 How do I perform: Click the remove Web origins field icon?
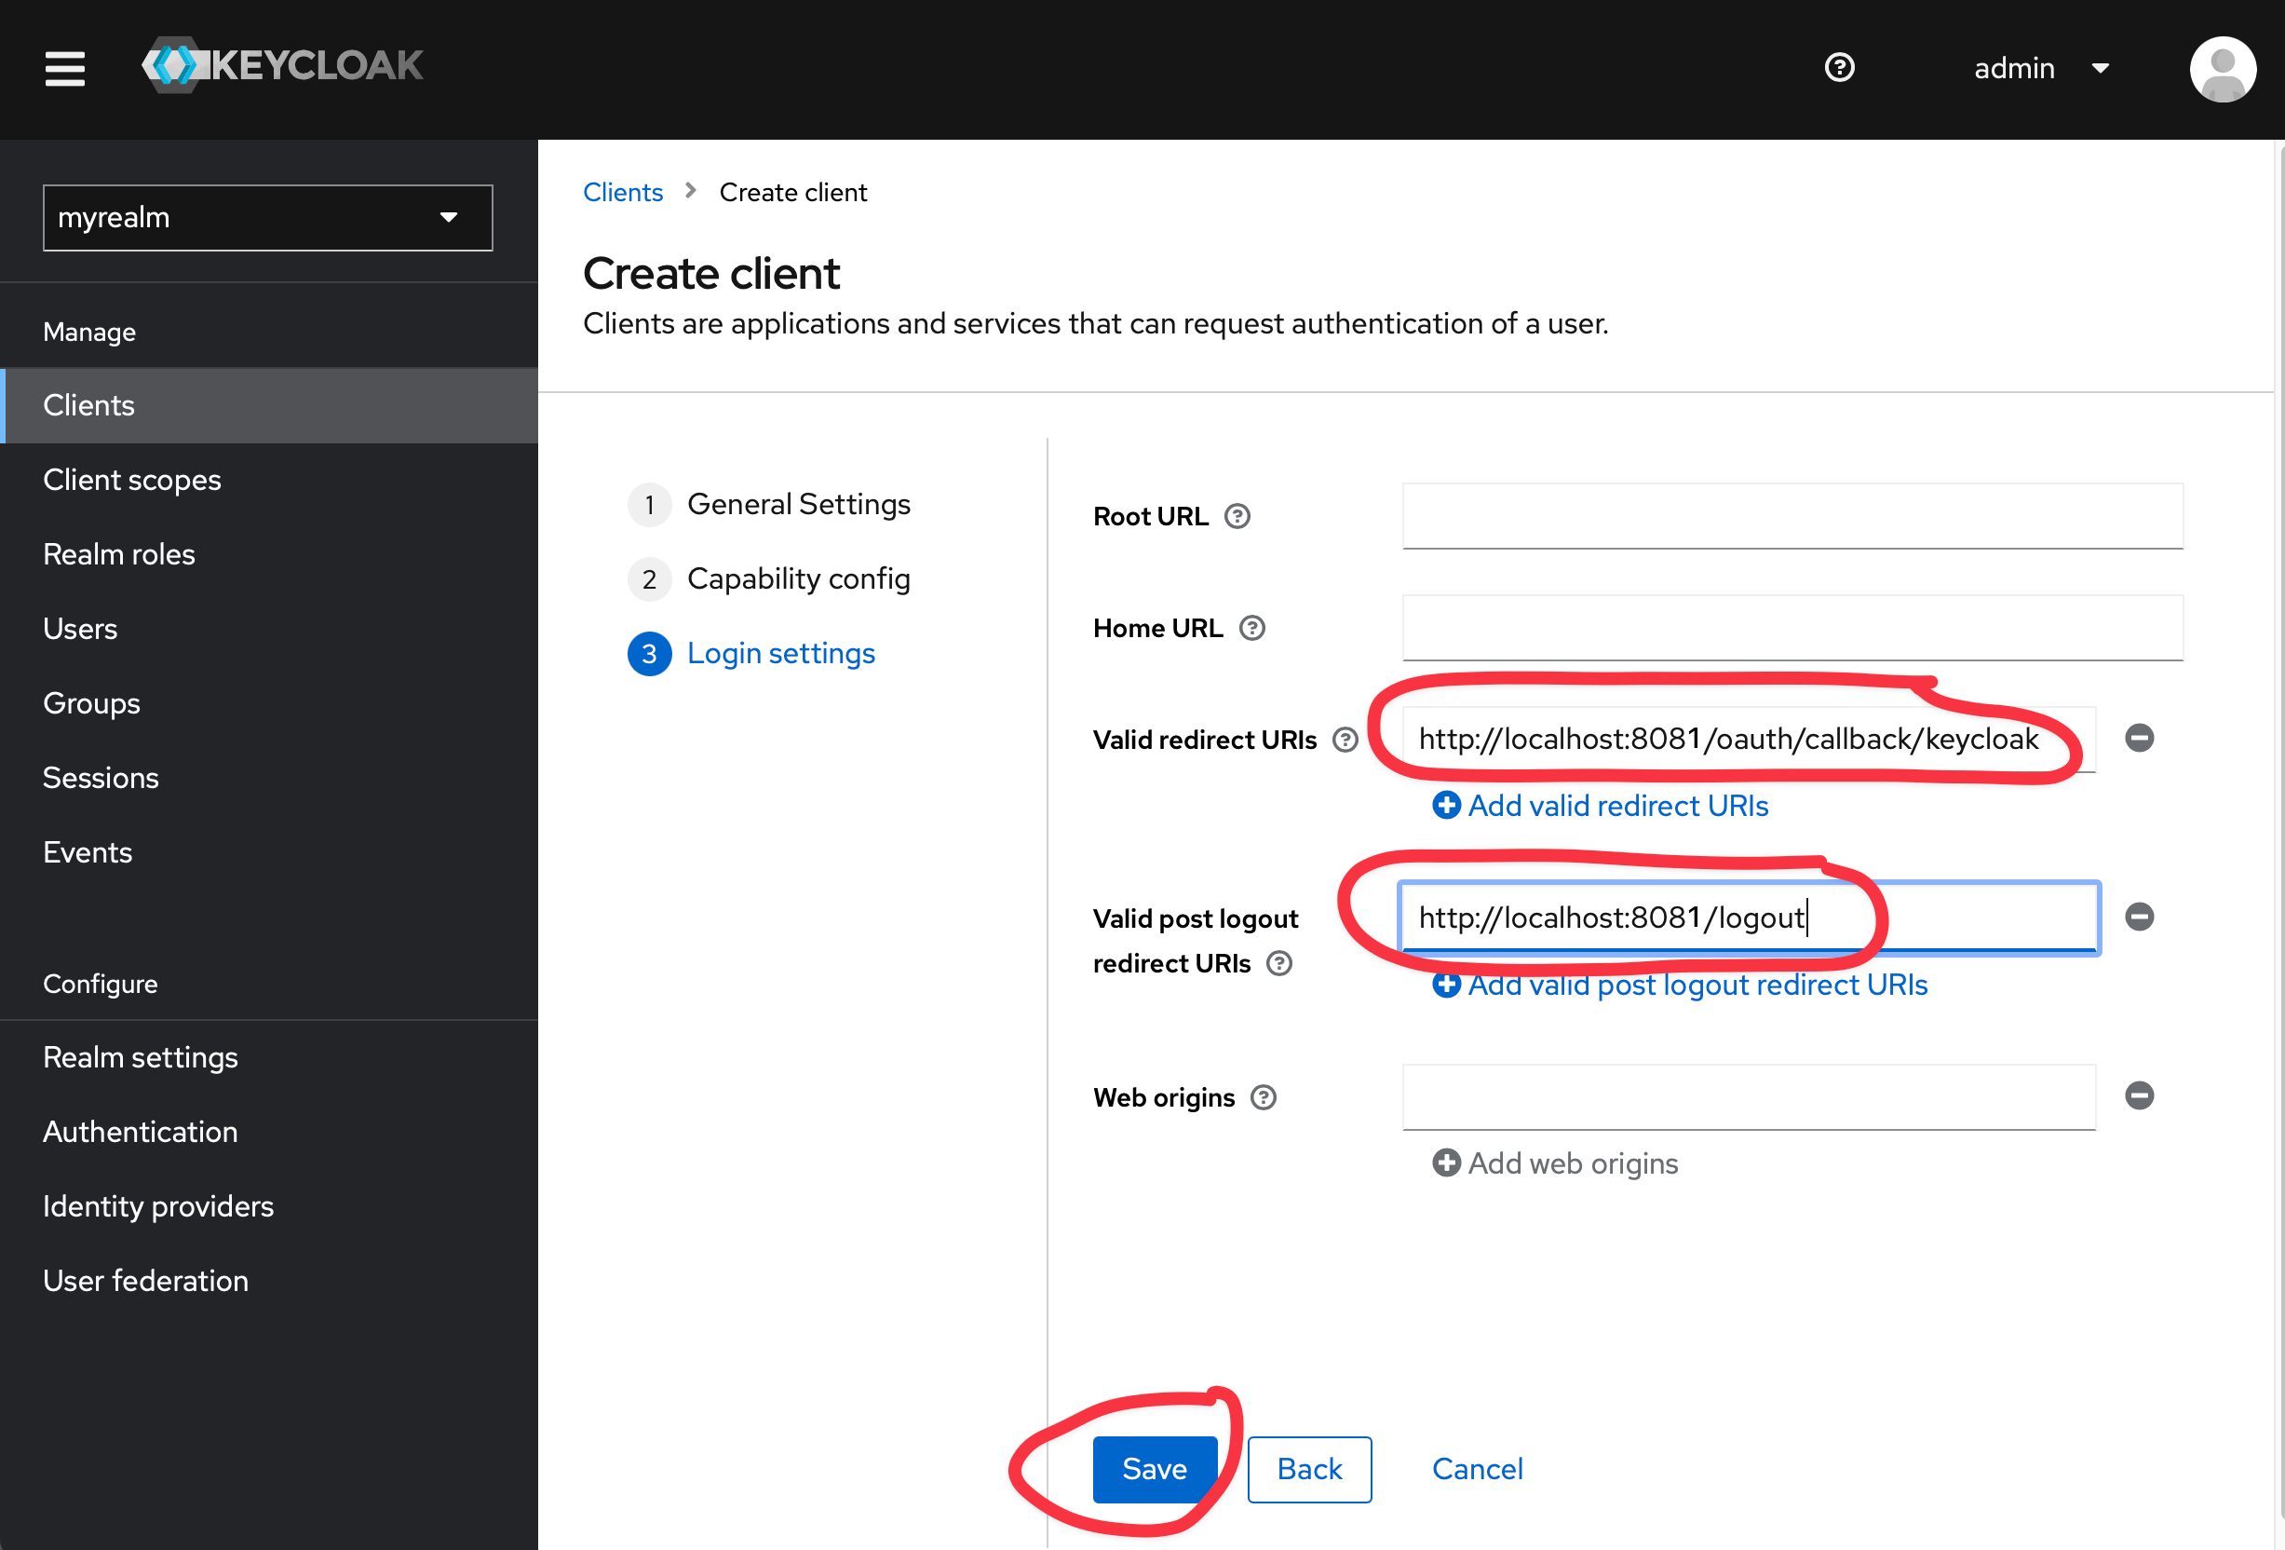2140,1095
